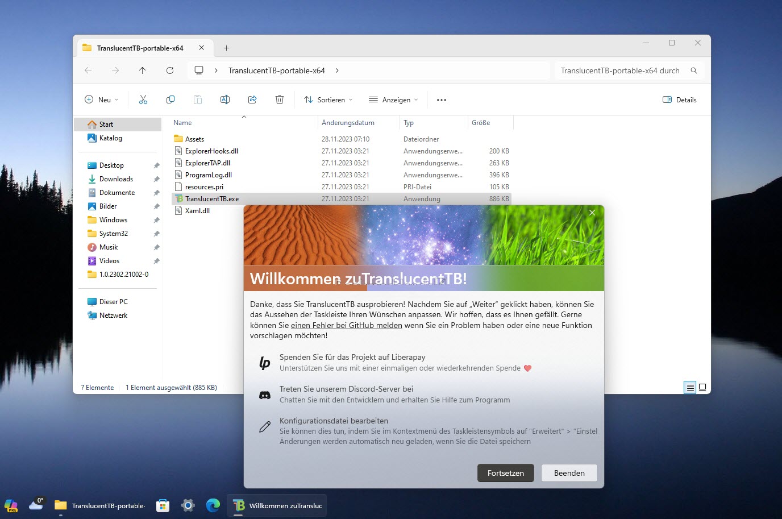Click the pencil edit configuration icon
782x519 pixels.
coord(265,427)
